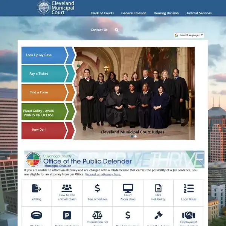
Task: Open the Court Zoom Links label
Action: coord(128,197)
